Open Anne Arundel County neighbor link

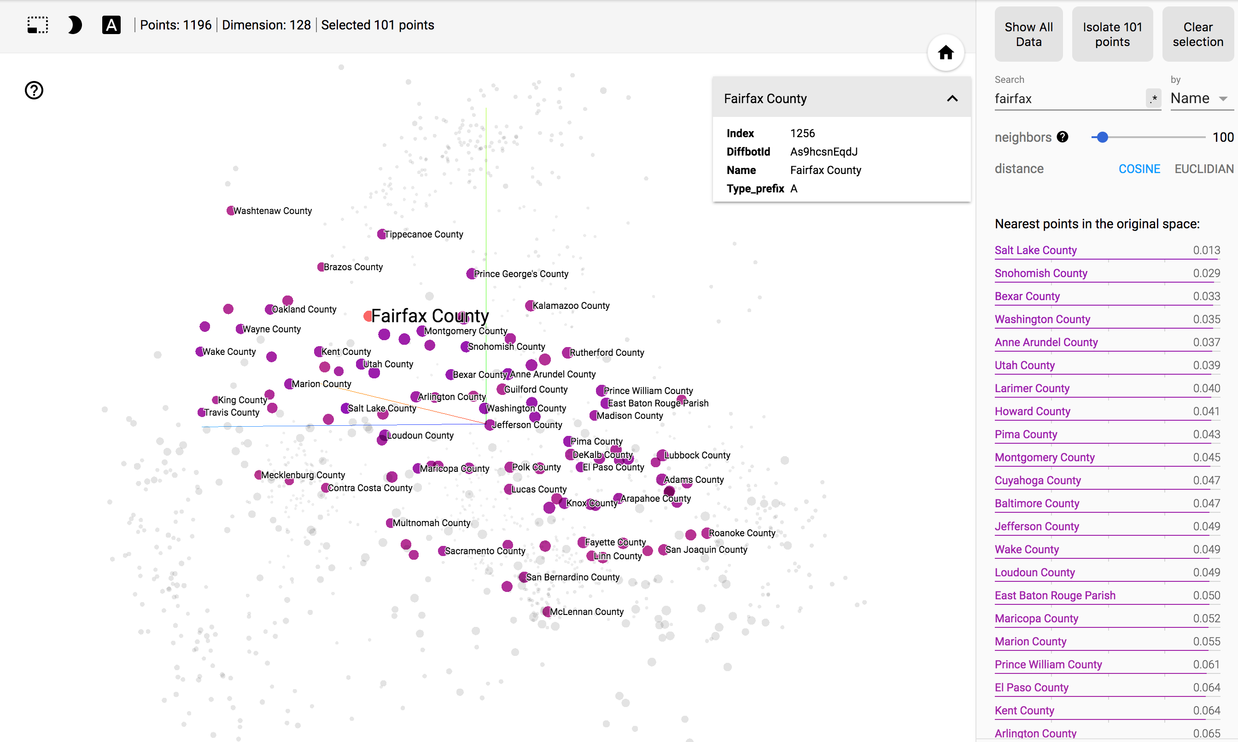tap(1046, 342)
